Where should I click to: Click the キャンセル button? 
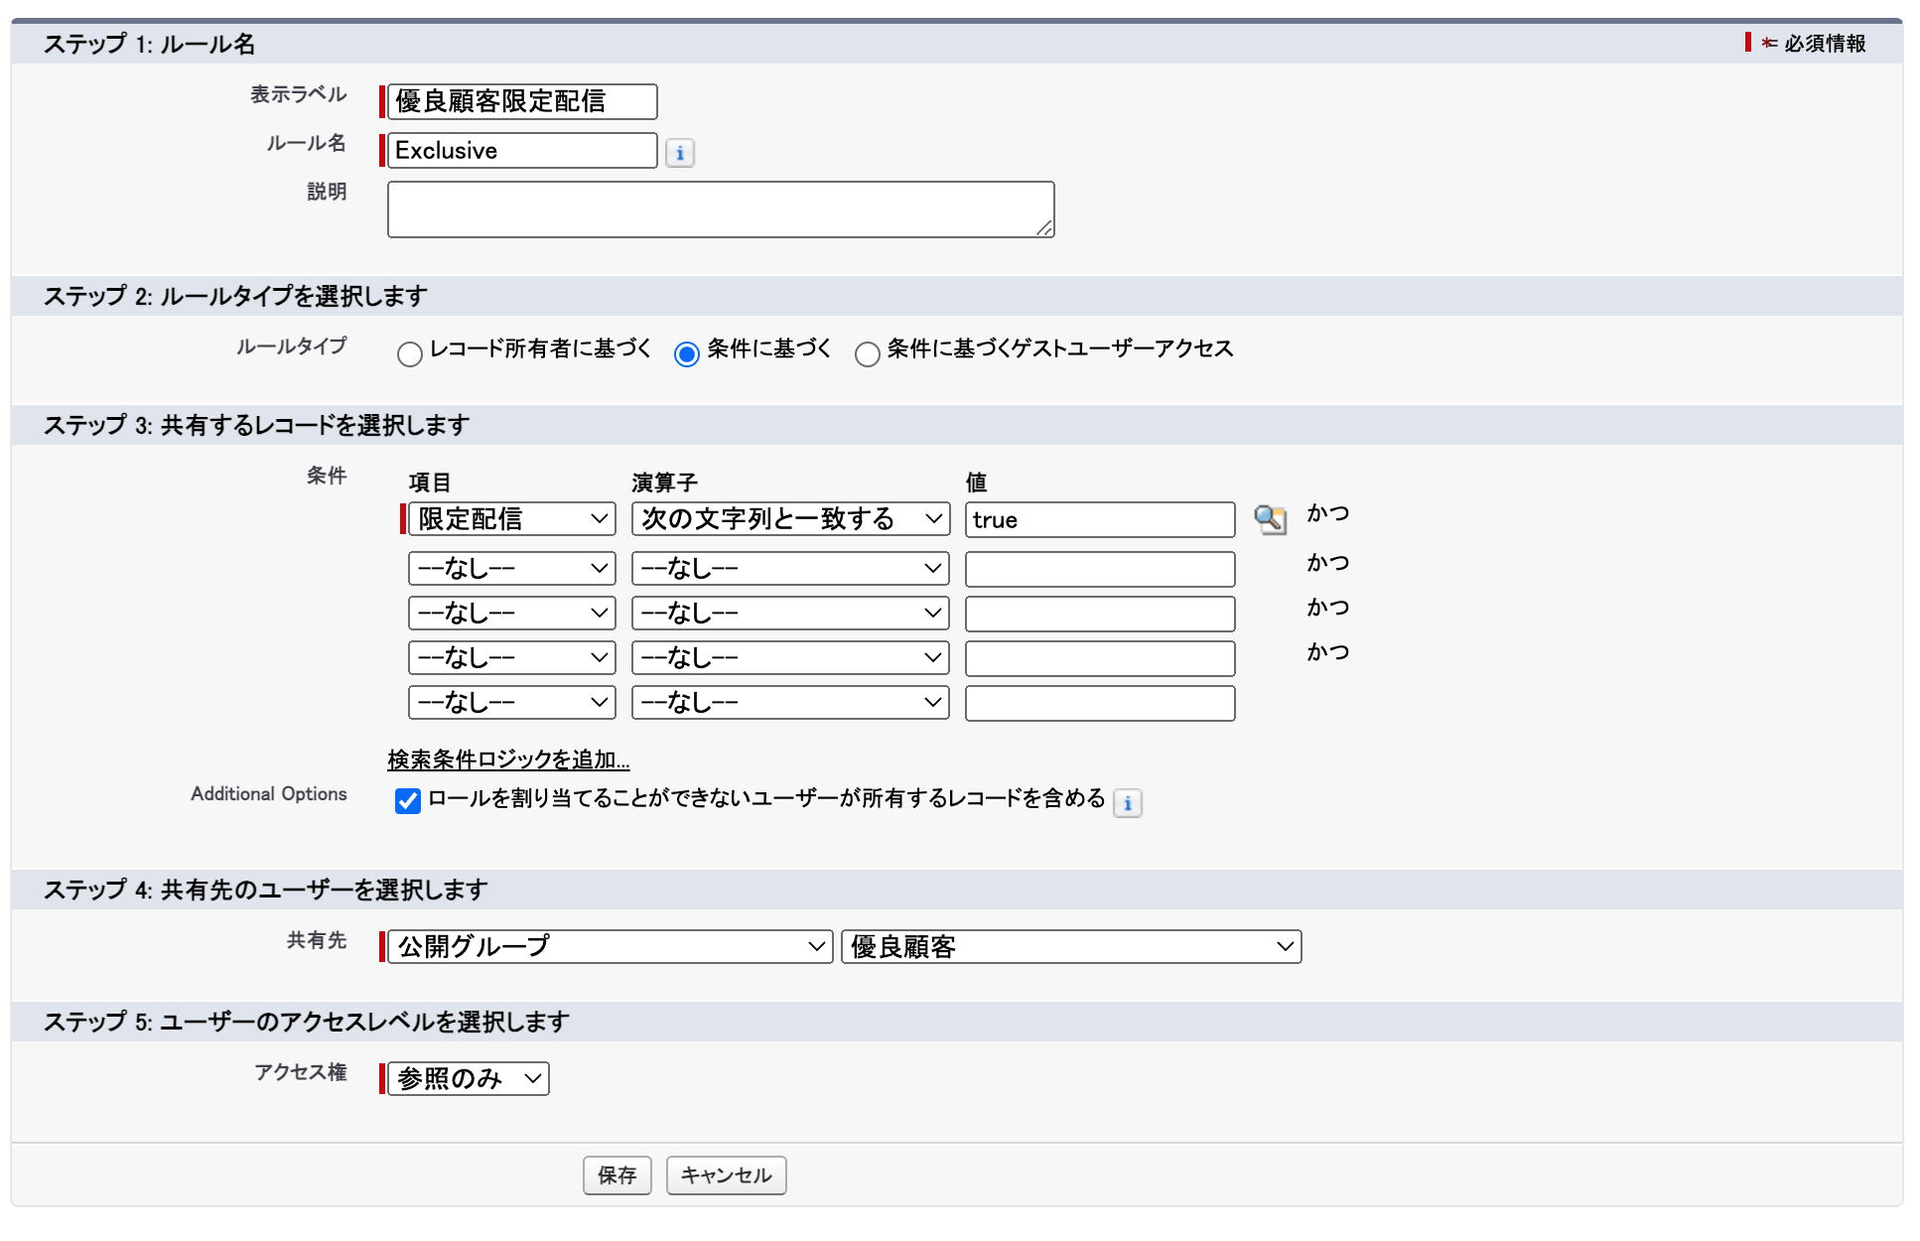tap(726, 1175)
